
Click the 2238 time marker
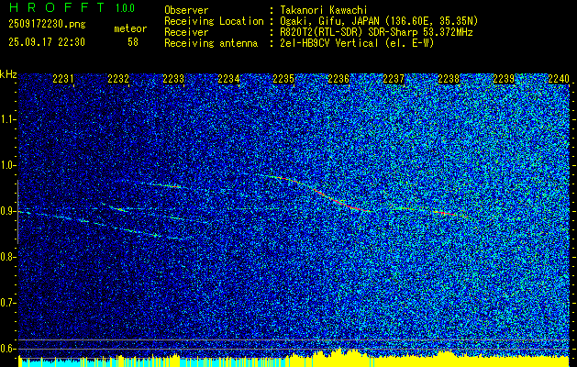(449, 79)
